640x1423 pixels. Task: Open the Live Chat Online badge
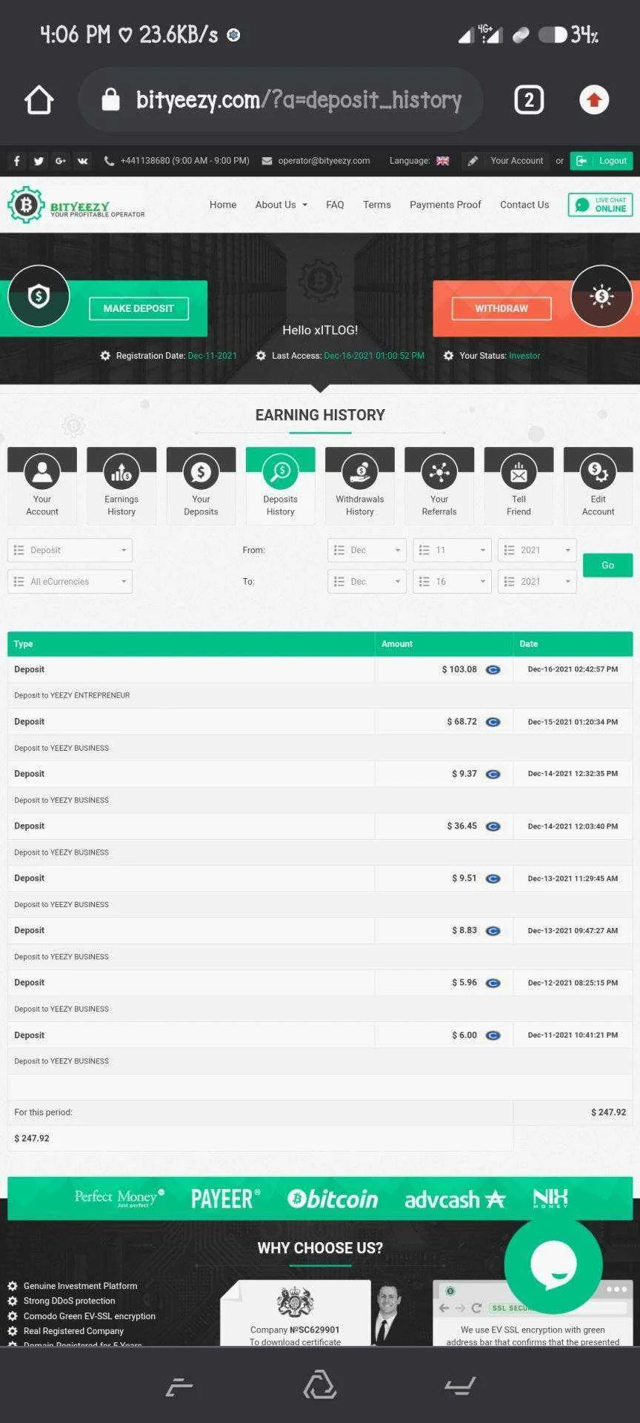pyautogui.click(x=601, y=205)
